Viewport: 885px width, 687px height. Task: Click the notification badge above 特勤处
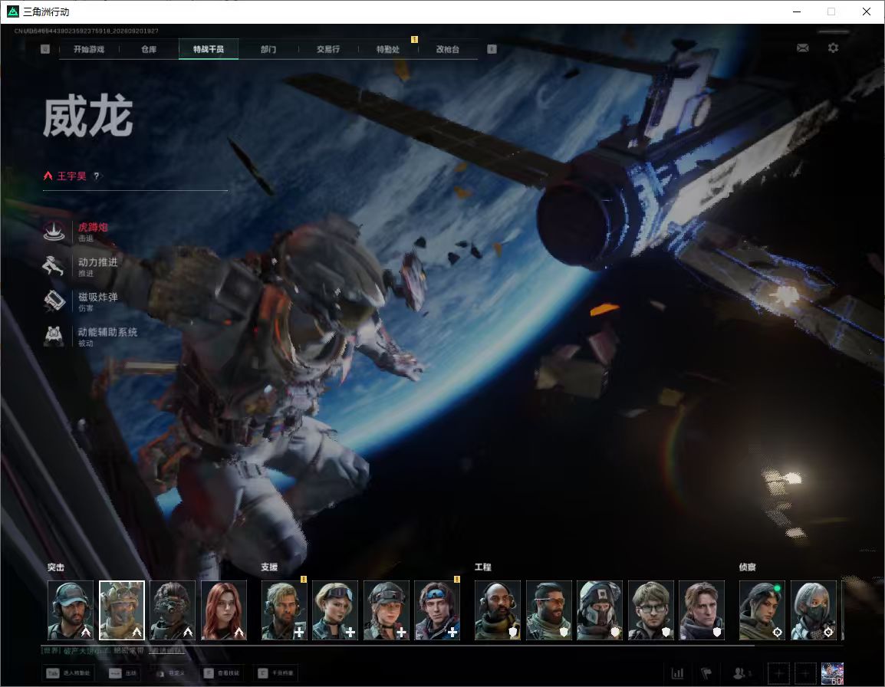point(414,40)
